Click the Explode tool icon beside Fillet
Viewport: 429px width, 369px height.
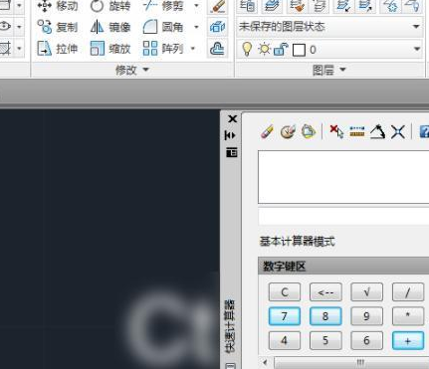[218, 27]
